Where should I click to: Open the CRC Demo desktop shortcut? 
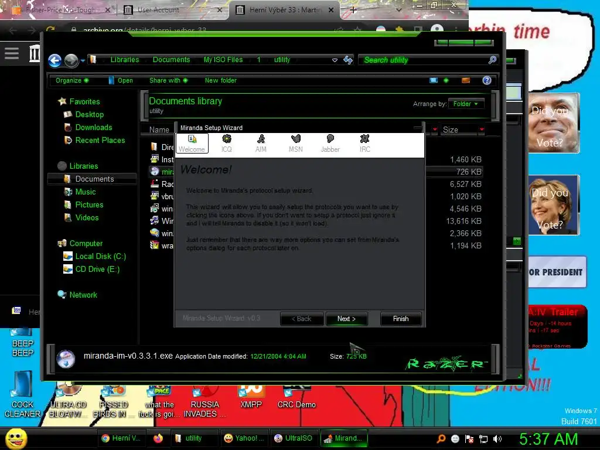296,396
